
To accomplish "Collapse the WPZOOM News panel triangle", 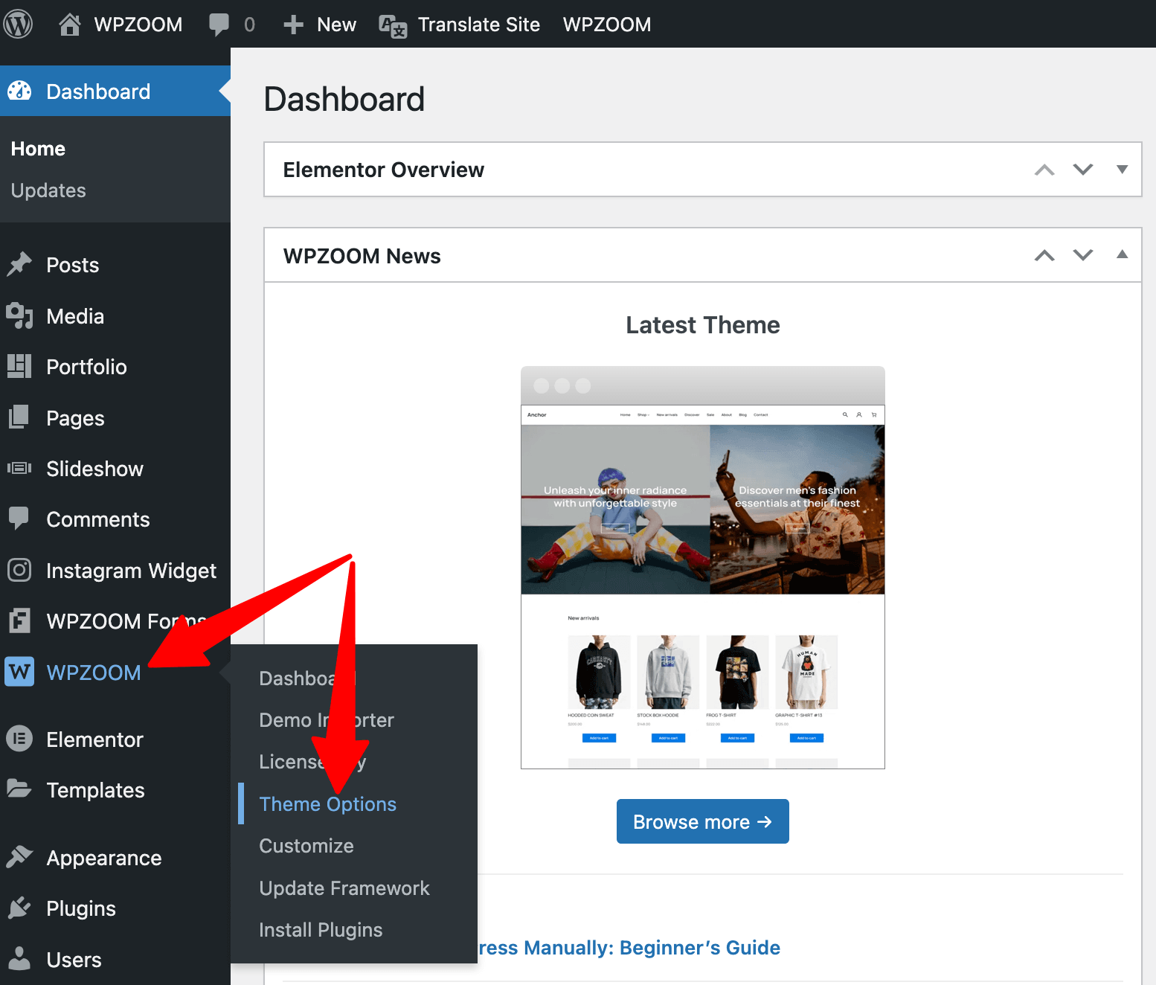I will click(1122, 255).
